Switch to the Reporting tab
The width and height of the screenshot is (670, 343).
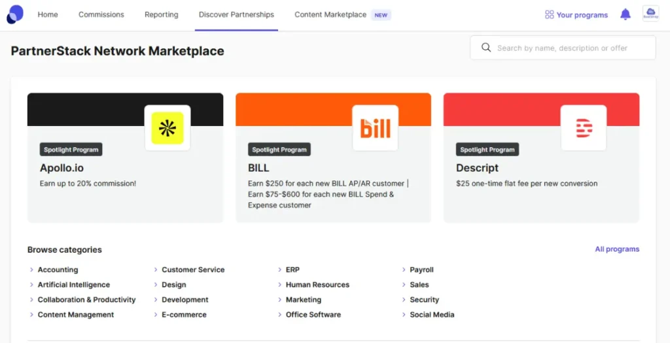click(x=162, y=14)
